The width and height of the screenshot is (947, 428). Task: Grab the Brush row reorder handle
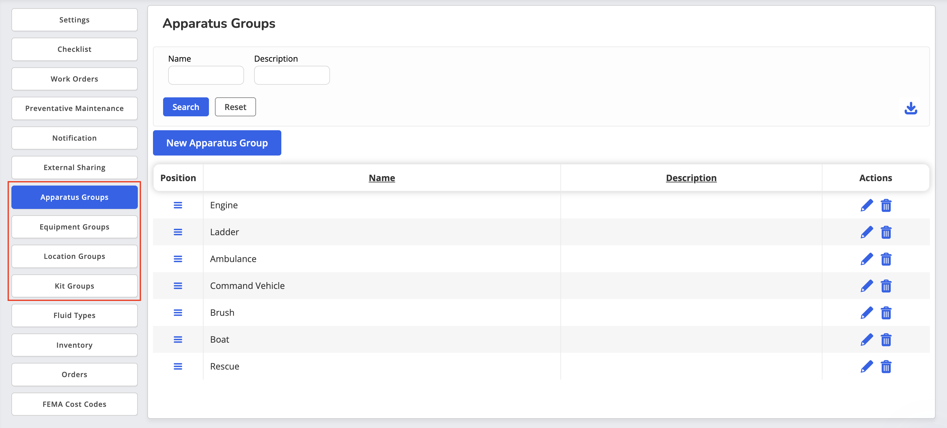(x=178, y=313)
